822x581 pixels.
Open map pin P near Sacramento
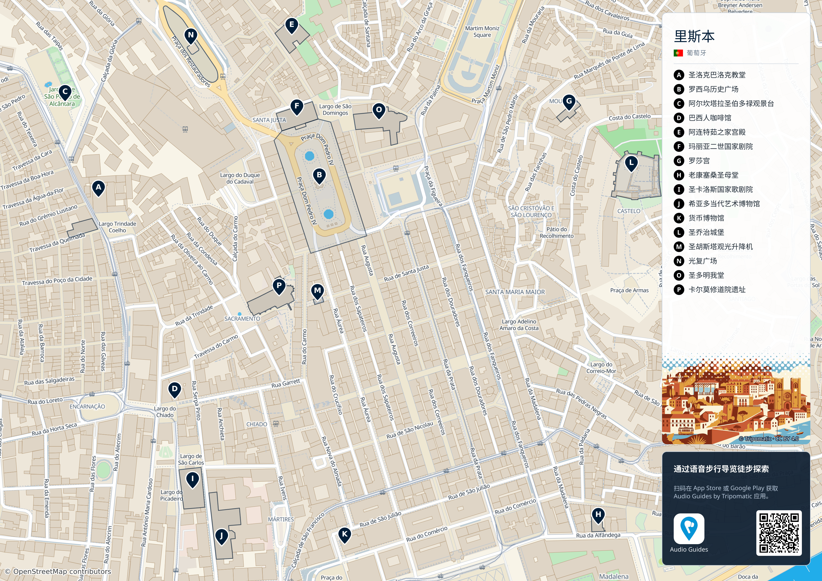click(x=279, y=287)
